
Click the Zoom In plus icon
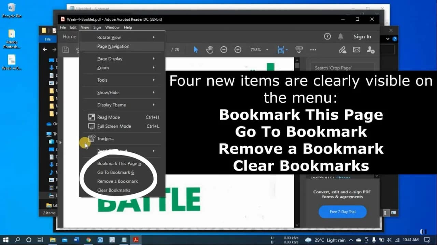238,50
